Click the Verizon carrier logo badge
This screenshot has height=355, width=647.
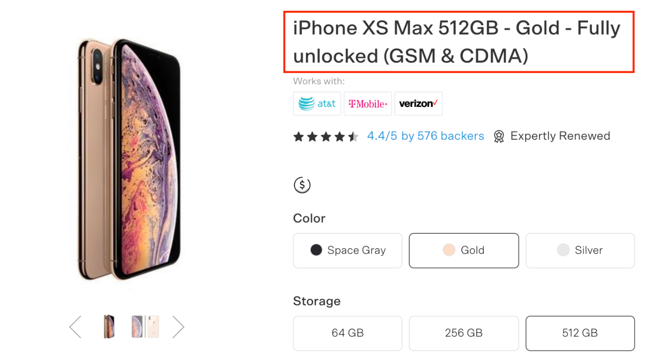coord(418,104)
